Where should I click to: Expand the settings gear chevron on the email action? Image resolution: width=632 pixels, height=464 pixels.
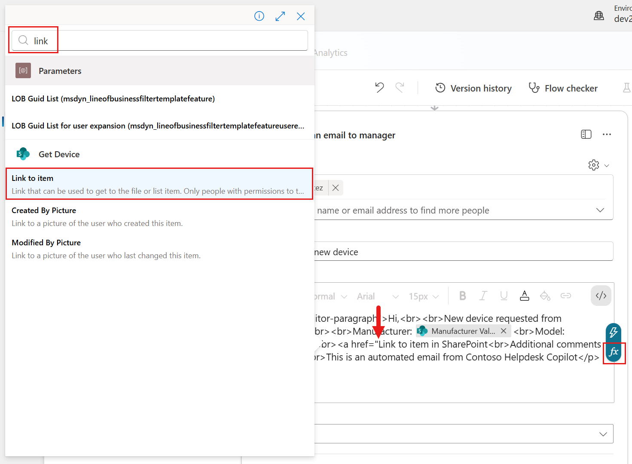(x=607, y=165)
